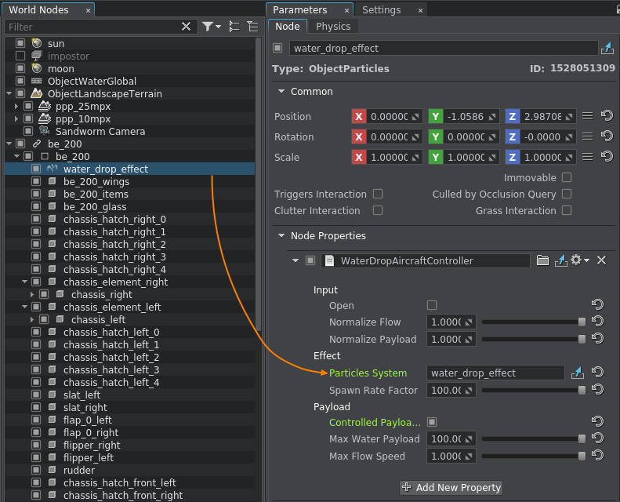Toggle the impostor node enabled checkbox
The image size is (620, 502).
[x=20, y=56]
